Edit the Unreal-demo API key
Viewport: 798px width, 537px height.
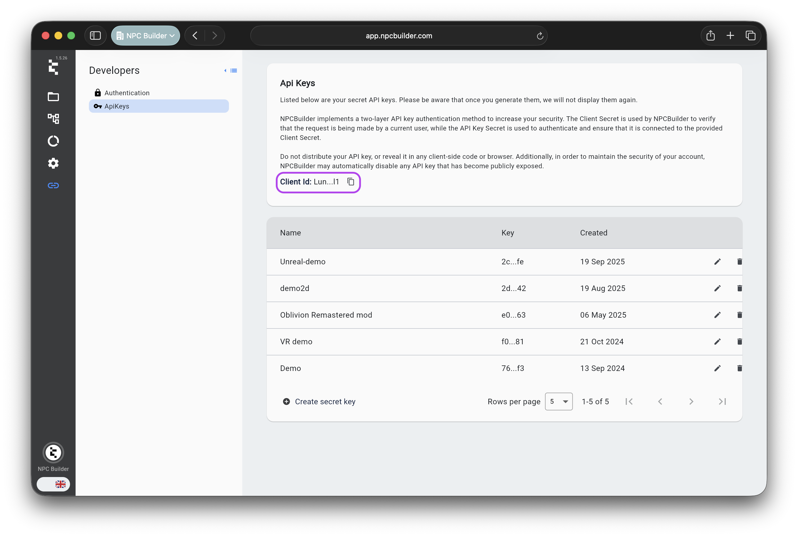(717, 262)
